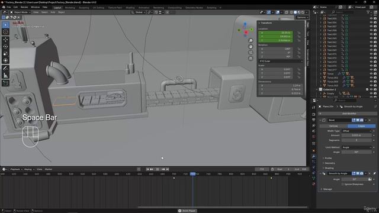Open the viewport Options dropdown

[302, 17]
